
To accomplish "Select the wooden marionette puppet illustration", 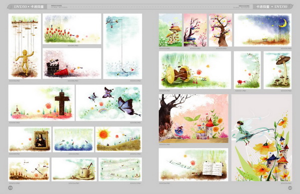I will tap(24, 46).
